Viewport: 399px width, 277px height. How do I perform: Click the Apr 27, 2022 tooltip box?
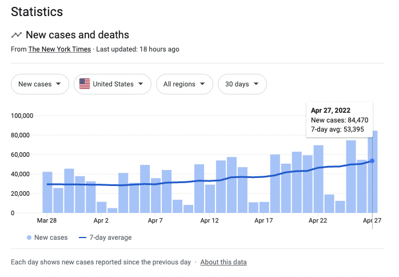[340, 120]
